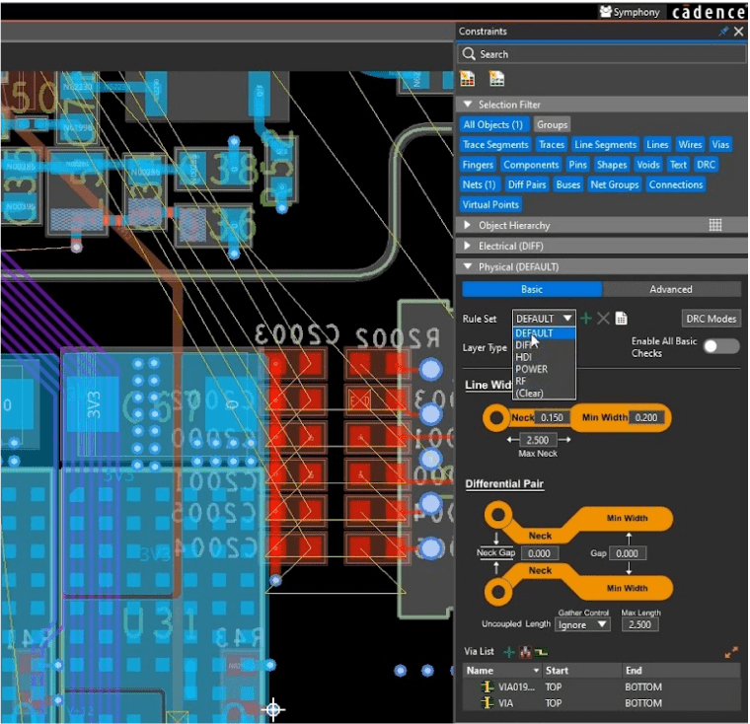Toggle the Groups selection filter
The height and width of the screenshot is (724, 750).
[552, 125]
